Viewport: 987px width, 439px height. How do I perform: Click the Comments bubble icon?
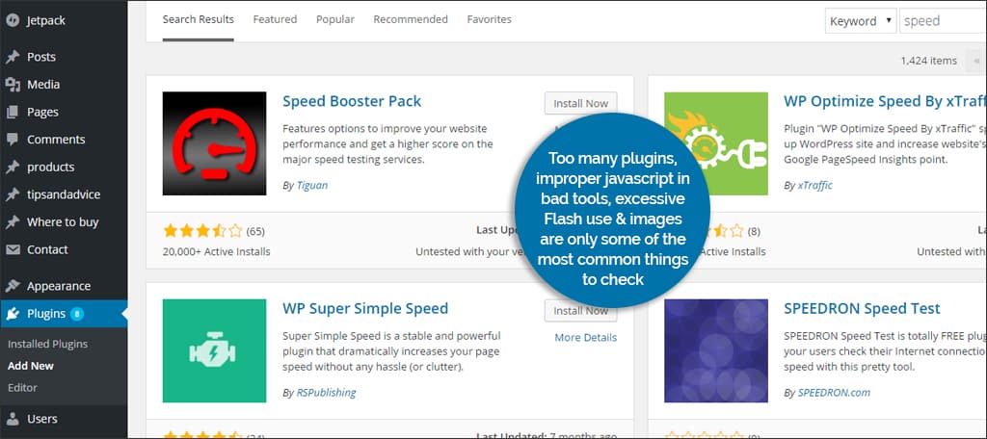coord(13,140)
